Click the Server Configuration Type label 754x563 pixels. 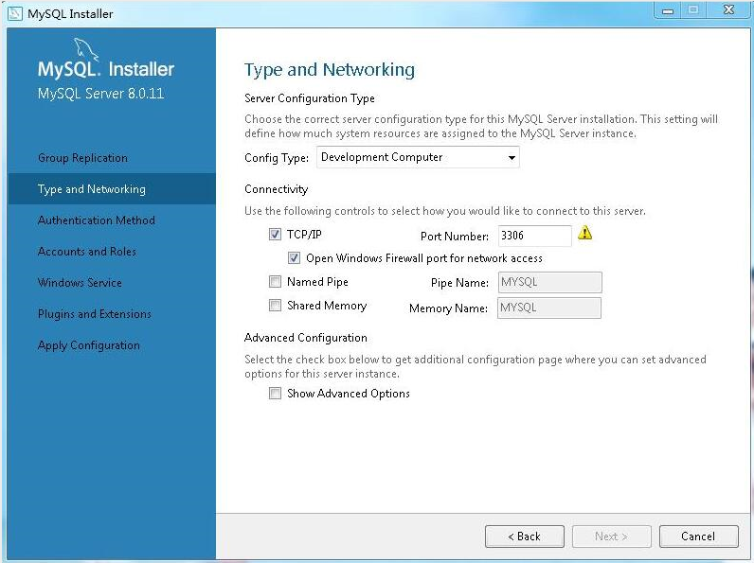click(x=309, y=98)
